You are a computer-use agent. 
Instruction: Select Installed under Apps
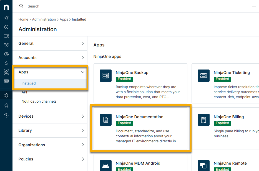50,83
